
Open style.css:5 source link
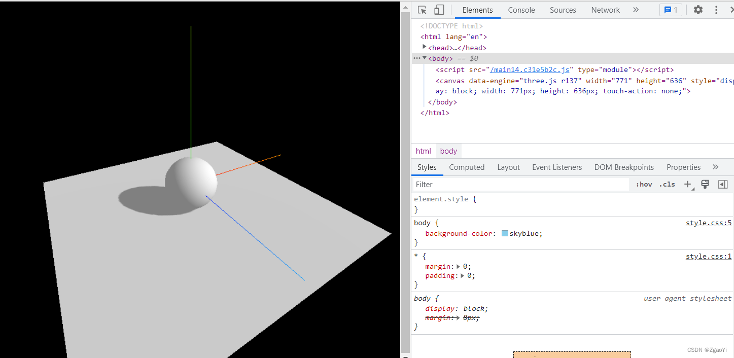pyautogui.click(x=709, y=223)
